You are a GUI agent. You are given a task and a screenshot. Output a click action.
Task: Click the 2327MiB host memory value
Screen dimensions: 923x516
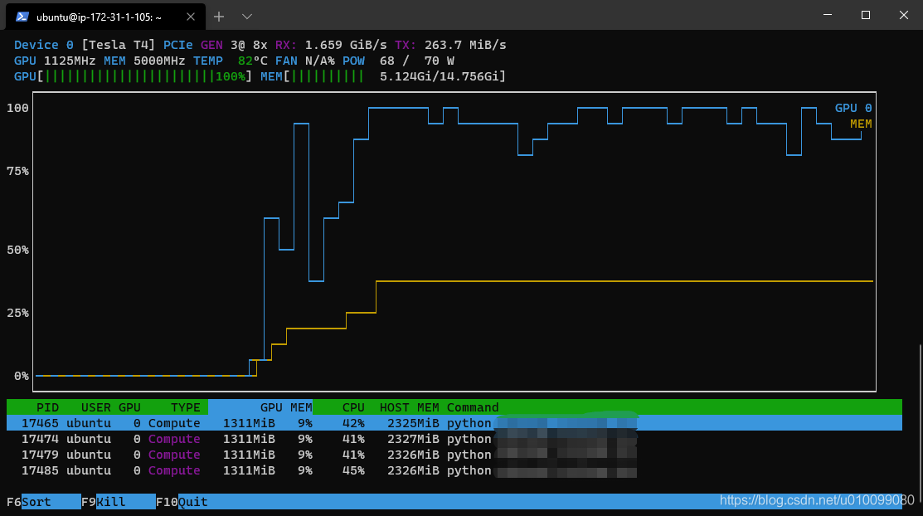coord(413,439)
